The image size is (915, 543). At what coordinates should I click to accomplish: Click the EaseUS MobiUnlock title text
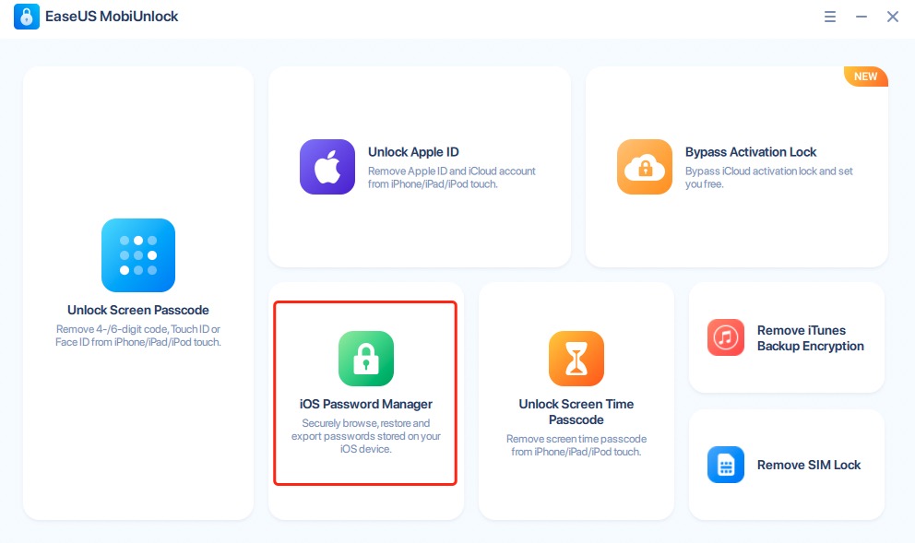click(x=112, y=17)
